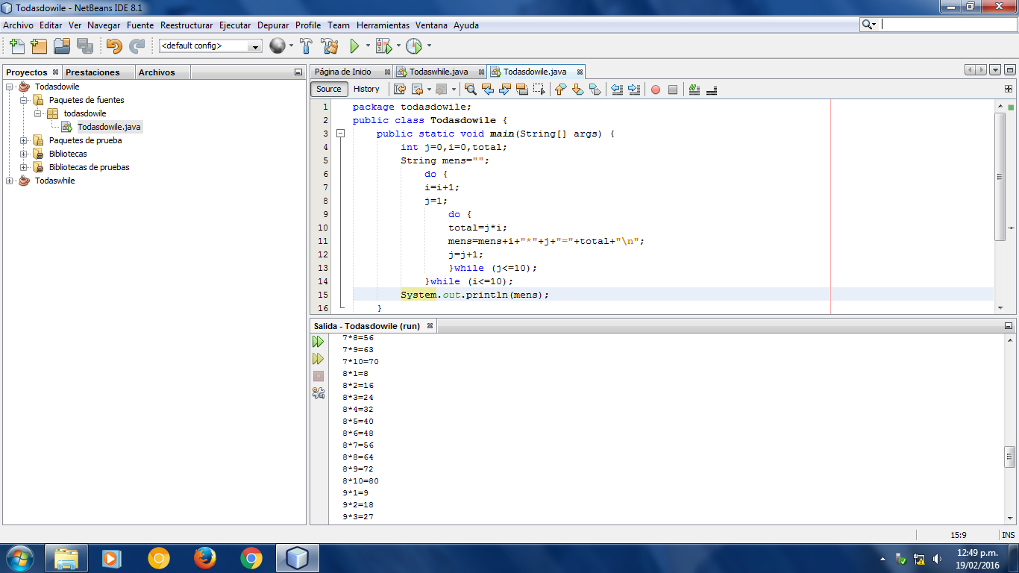The height and width of the screenshot is (573, 1019).
Task: Click the Clean and Build broom-hammer icon
Action: (330, 46)
